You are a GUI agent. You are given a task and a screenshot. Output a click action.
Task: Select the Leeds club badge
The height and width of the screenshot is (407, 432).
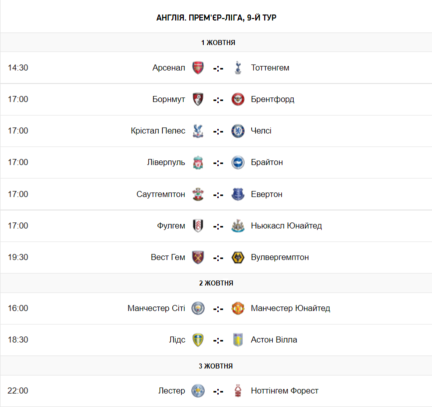pos(198,340)
